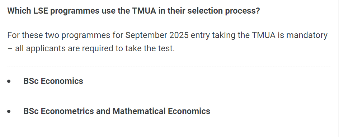
Task: Click the word 'Mathematical' in second list item
Action: (x=139, y=111)
